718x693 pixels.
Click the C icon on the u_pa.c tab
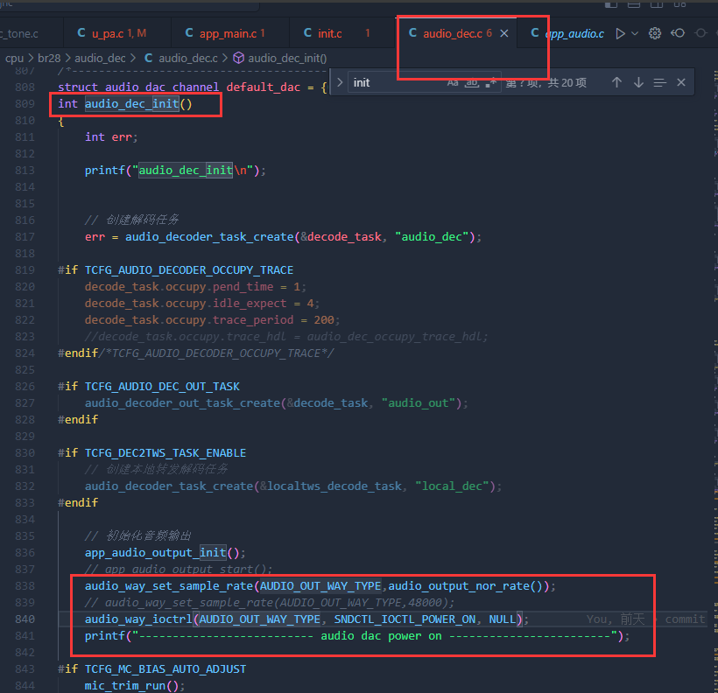[81, 33]
